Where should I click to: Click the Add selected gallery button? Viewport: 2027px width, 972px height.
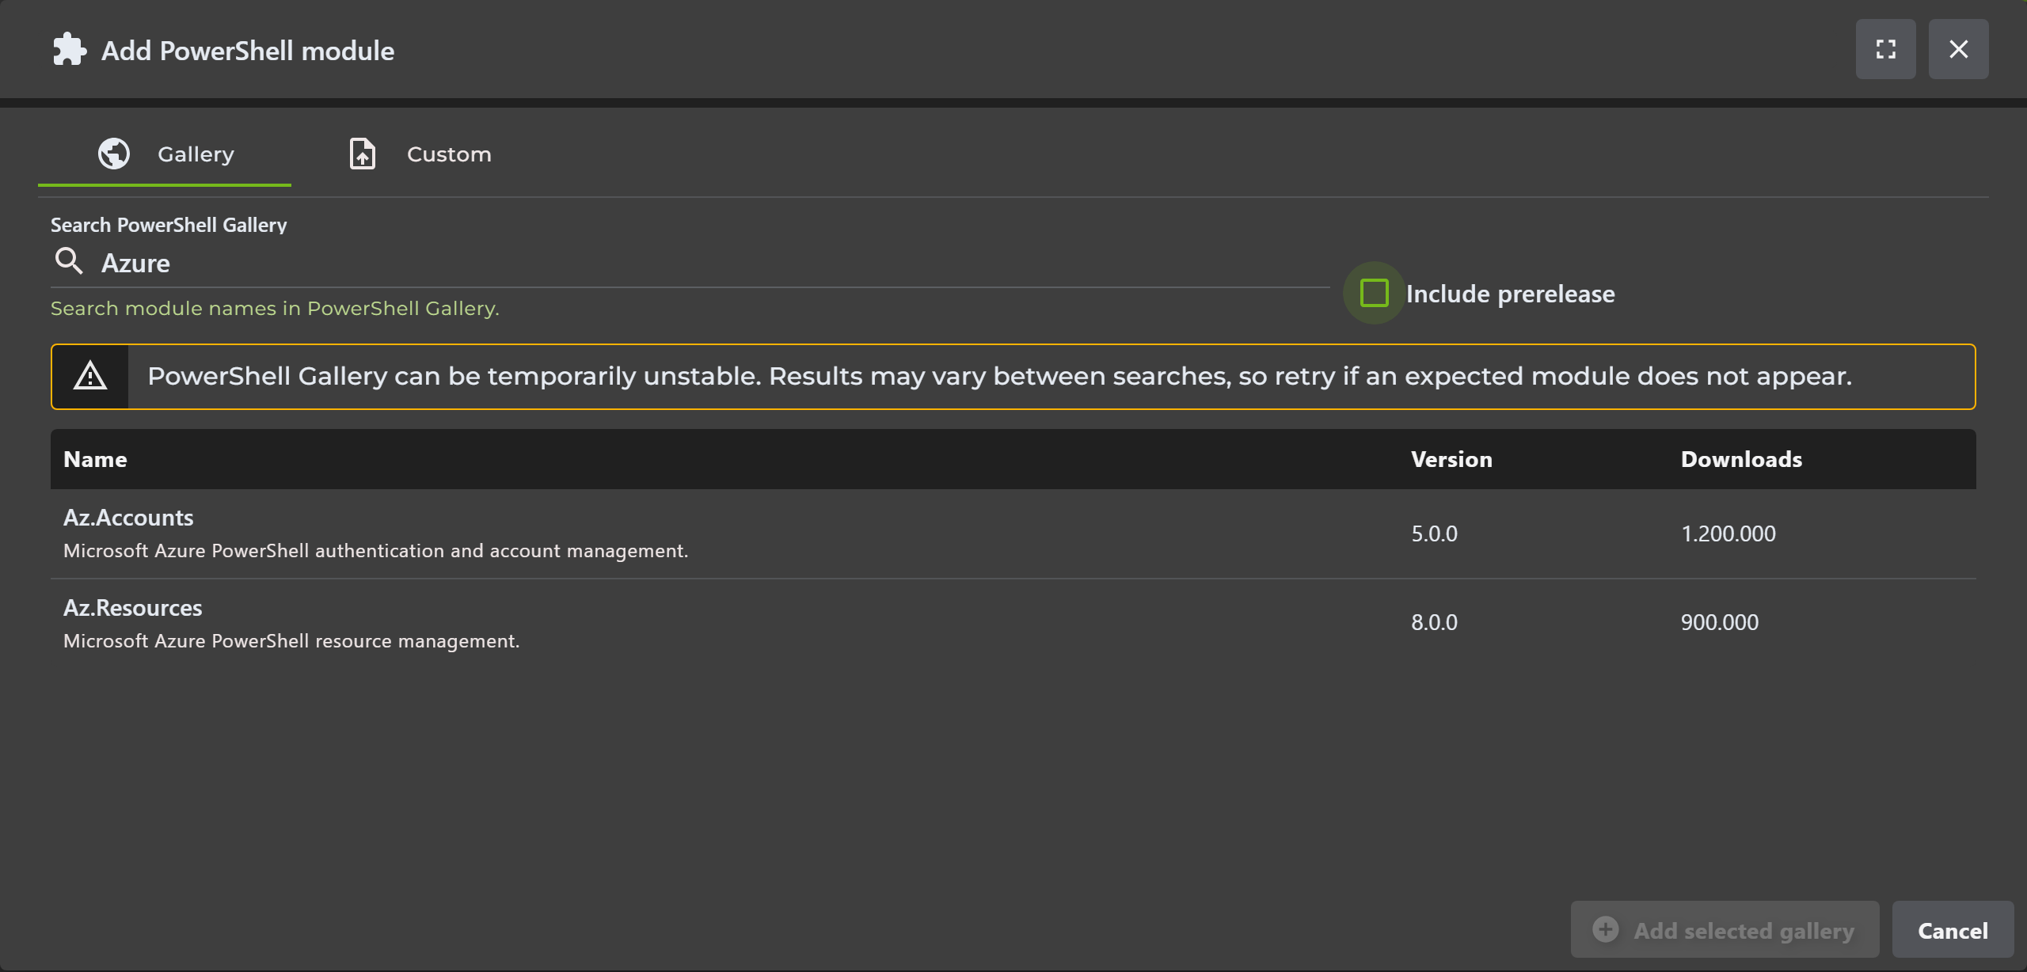(1725, 929)
